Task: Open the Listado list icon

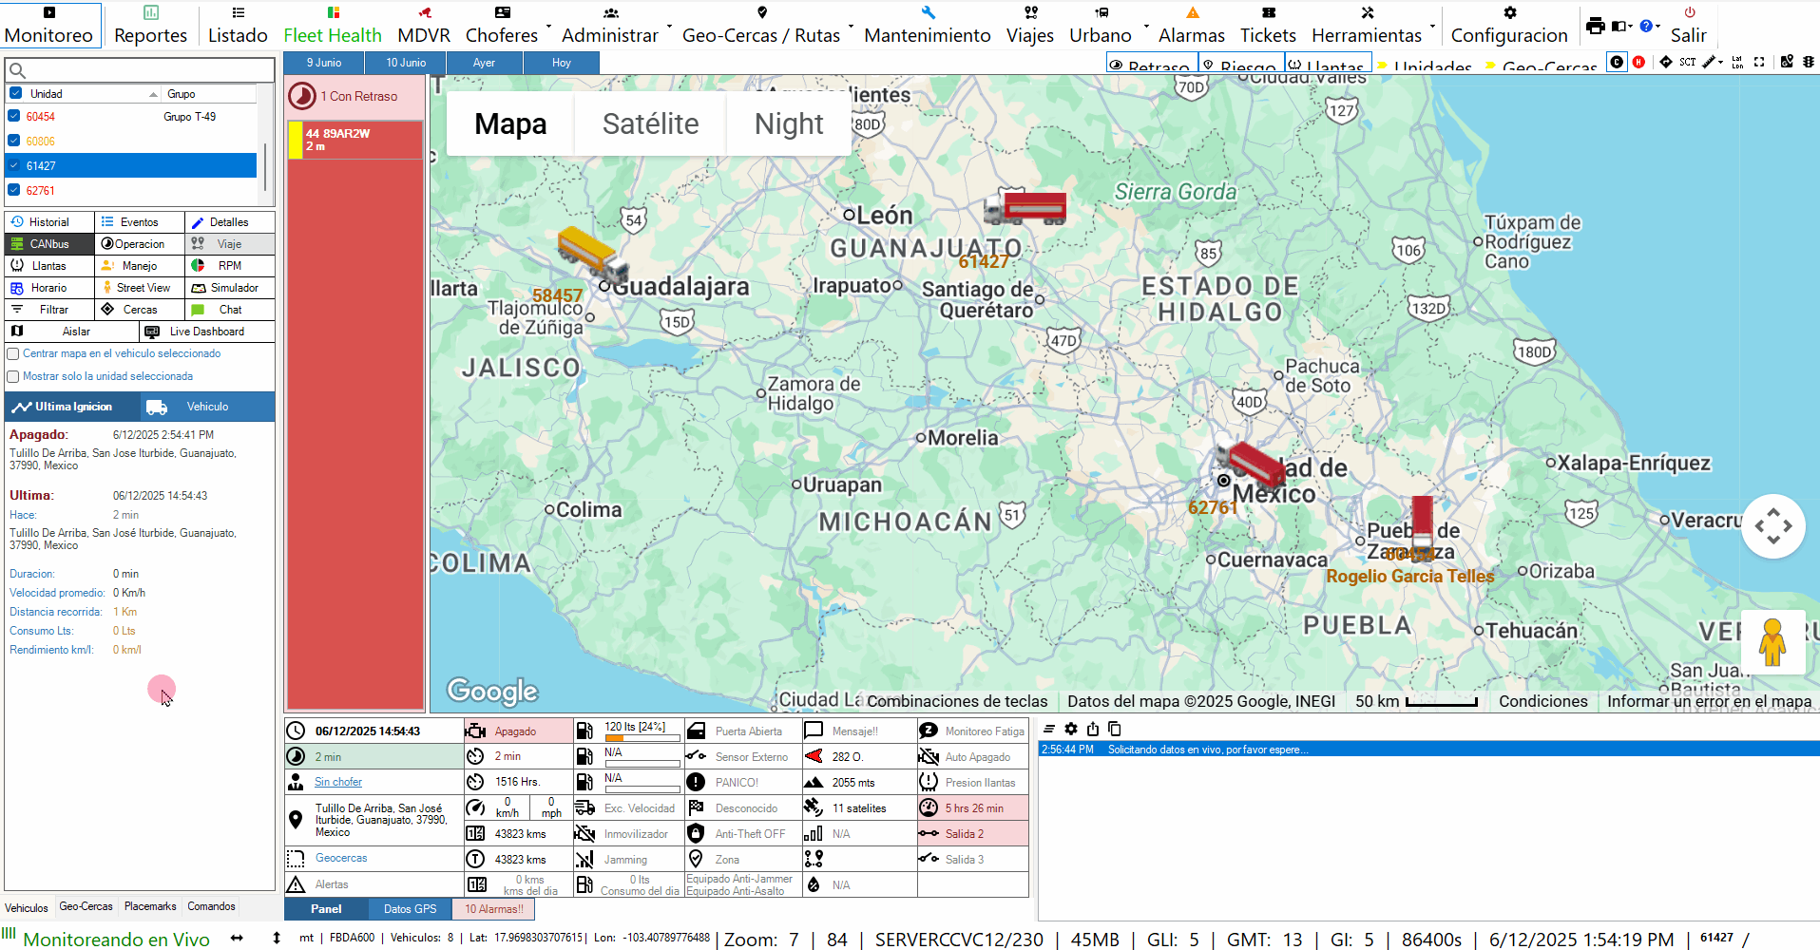Action: 239,12
